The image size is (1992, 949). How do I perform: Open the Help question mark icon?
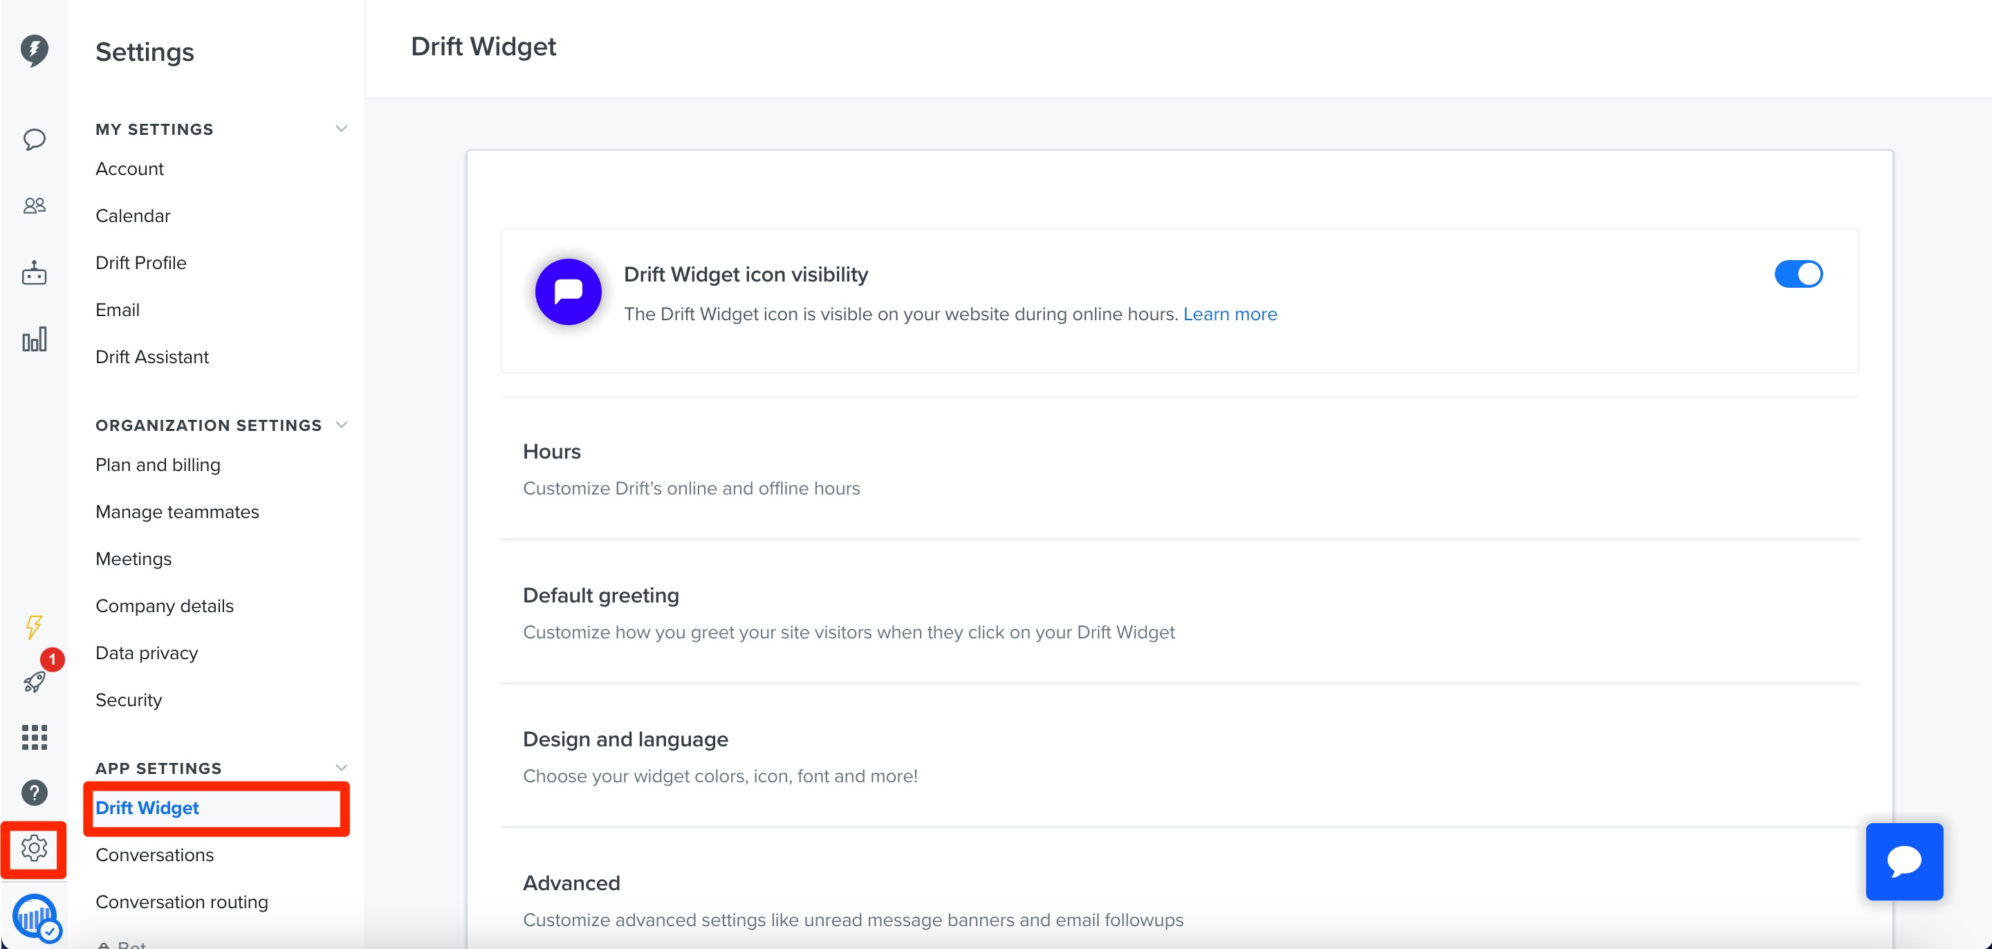pyautogui.click(x=34, y=793)
